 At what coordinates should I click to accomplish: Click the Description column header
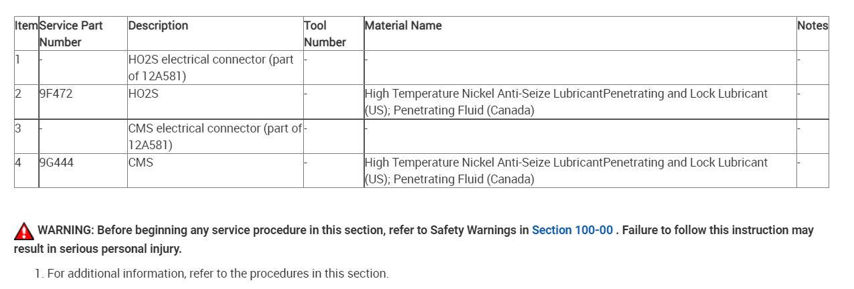coord(158,26)
